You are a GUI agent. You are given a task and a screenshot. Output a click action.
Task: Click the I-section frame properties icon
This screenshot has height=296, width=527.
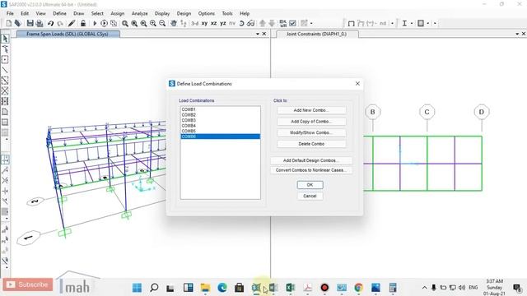click(x=404, y=23)
